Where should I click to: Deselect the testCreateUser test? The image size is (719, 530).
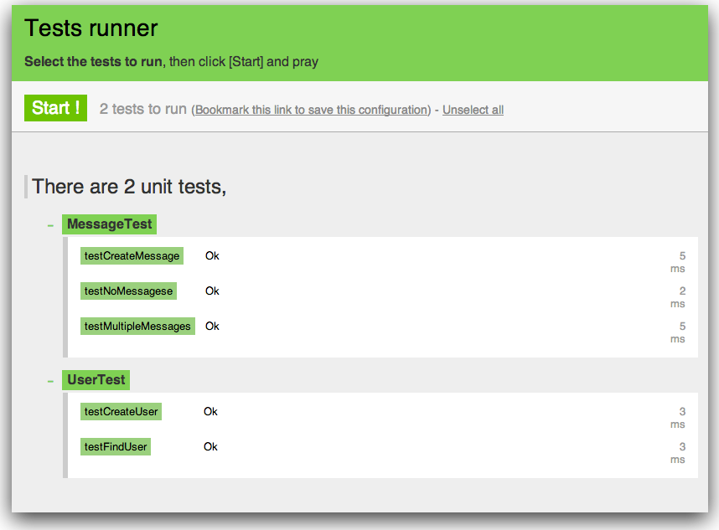click(x=121, y=412)
